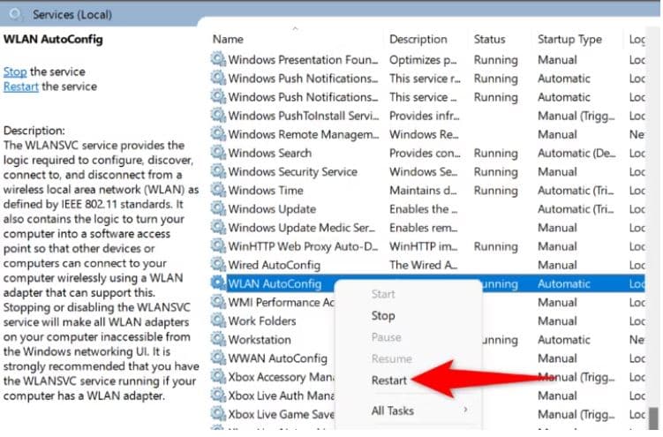Click the Description column header
The height and width of the screenshot is (437, 663).
[x=418, y=39]
